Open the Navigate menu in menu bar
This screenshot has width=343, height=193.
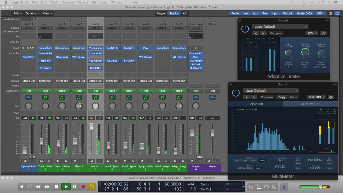click(x=68, y=2)
